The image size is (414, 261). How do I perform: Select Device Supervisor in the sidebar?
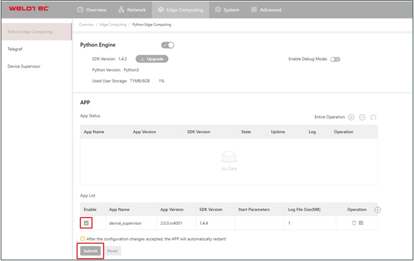point(24,66)
